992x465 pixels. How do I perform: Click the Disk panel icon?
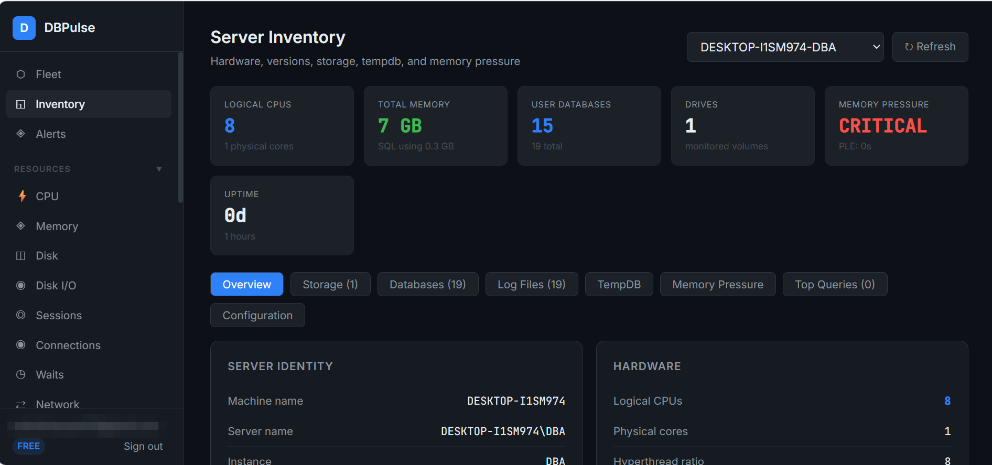point(21,256)
